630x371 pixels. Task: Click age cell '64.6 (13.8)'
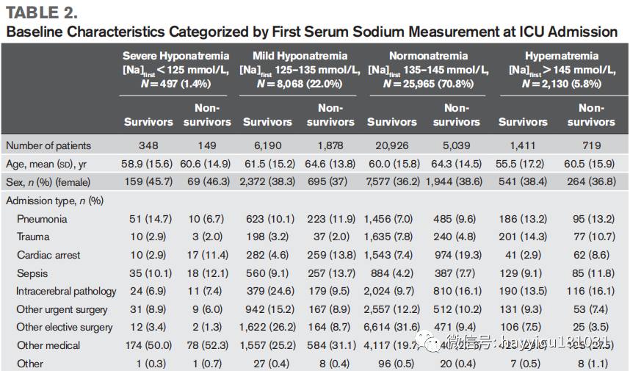[330, 164]
